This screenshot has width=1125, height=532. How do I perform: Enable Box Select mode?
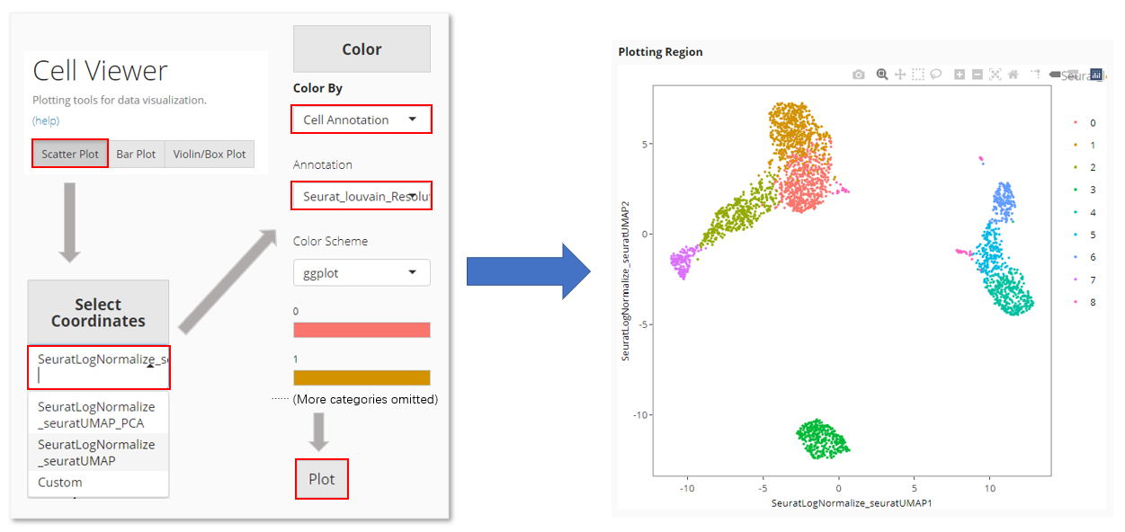[x=919, y=74]
